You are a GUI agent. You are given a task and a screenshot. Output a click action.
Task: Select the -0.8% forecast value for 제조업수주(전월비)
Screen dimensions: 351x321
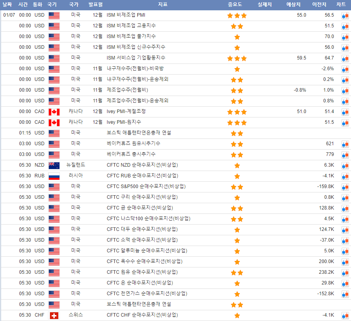tap(299, 90)
